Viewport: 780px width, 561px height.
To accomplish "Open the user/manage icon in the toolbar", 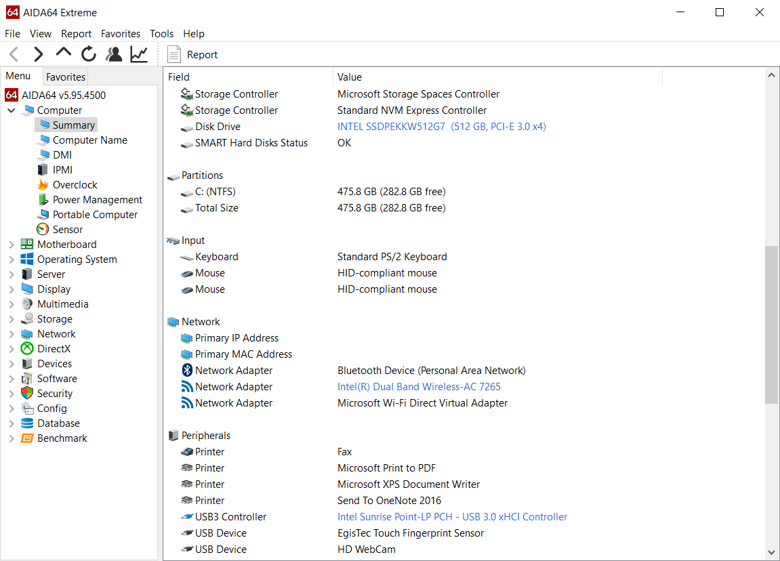I will pyautogui.click(x=114, y=54).
